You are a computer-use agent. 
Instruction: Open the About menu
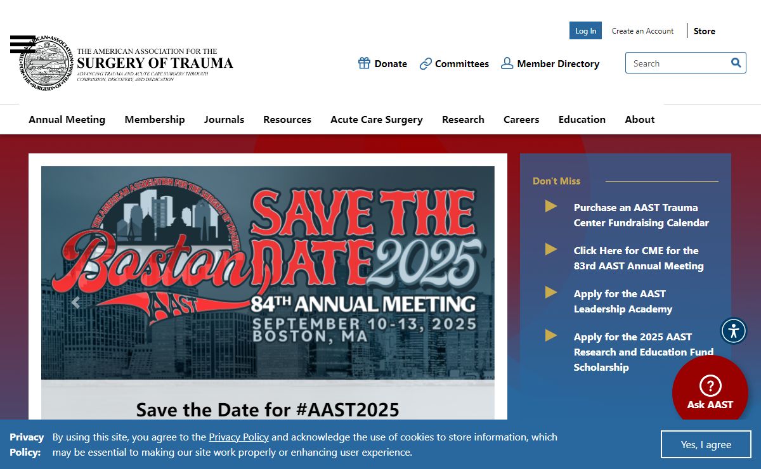640,119
